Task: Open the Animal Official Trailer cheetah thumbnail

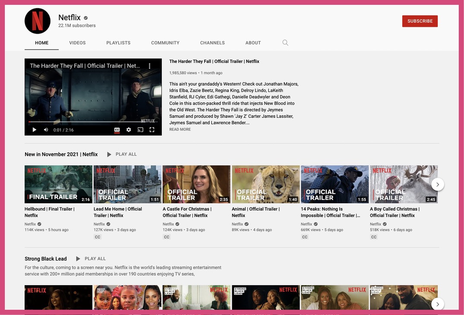Action: (265, 184)
